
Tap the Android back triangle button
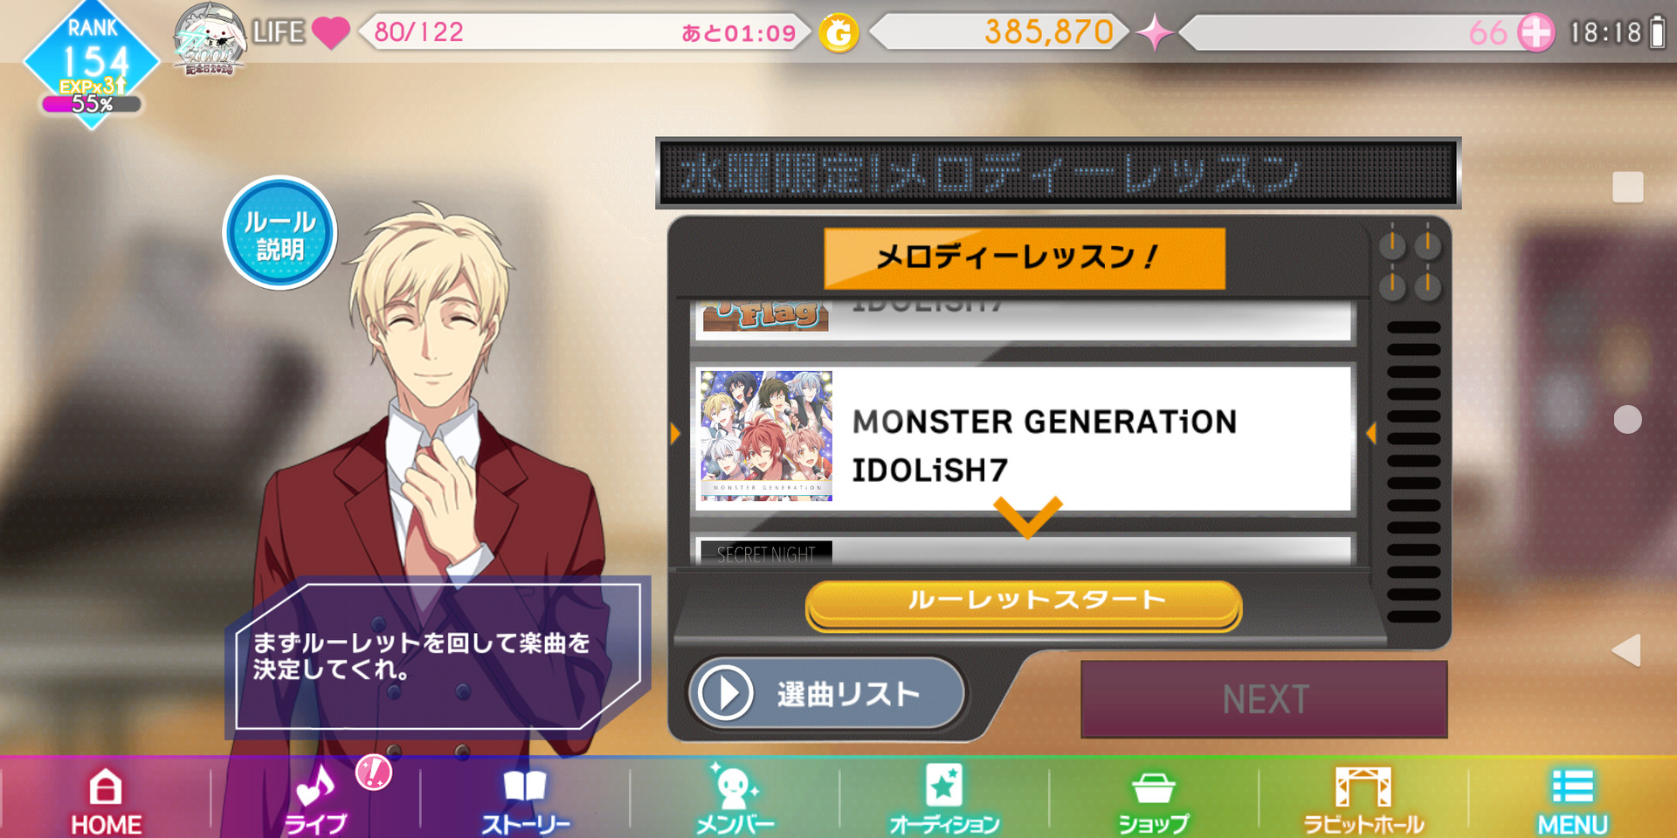pos(1626,650)
